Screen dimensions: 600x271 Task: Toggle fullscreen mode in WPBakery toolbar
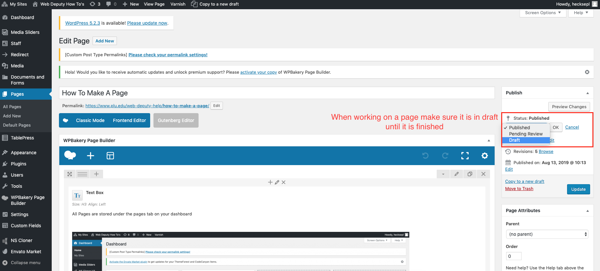pos(465,156)
